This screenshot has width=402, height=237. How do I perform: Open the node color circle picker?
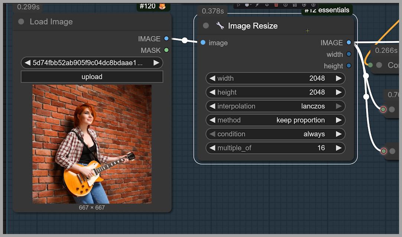[247, 5]
